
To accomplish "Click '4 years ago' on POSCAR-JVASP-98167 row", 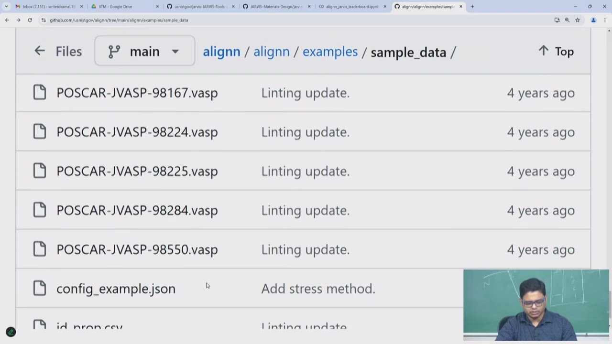I will pyautogui.click(x=541, y=93).
